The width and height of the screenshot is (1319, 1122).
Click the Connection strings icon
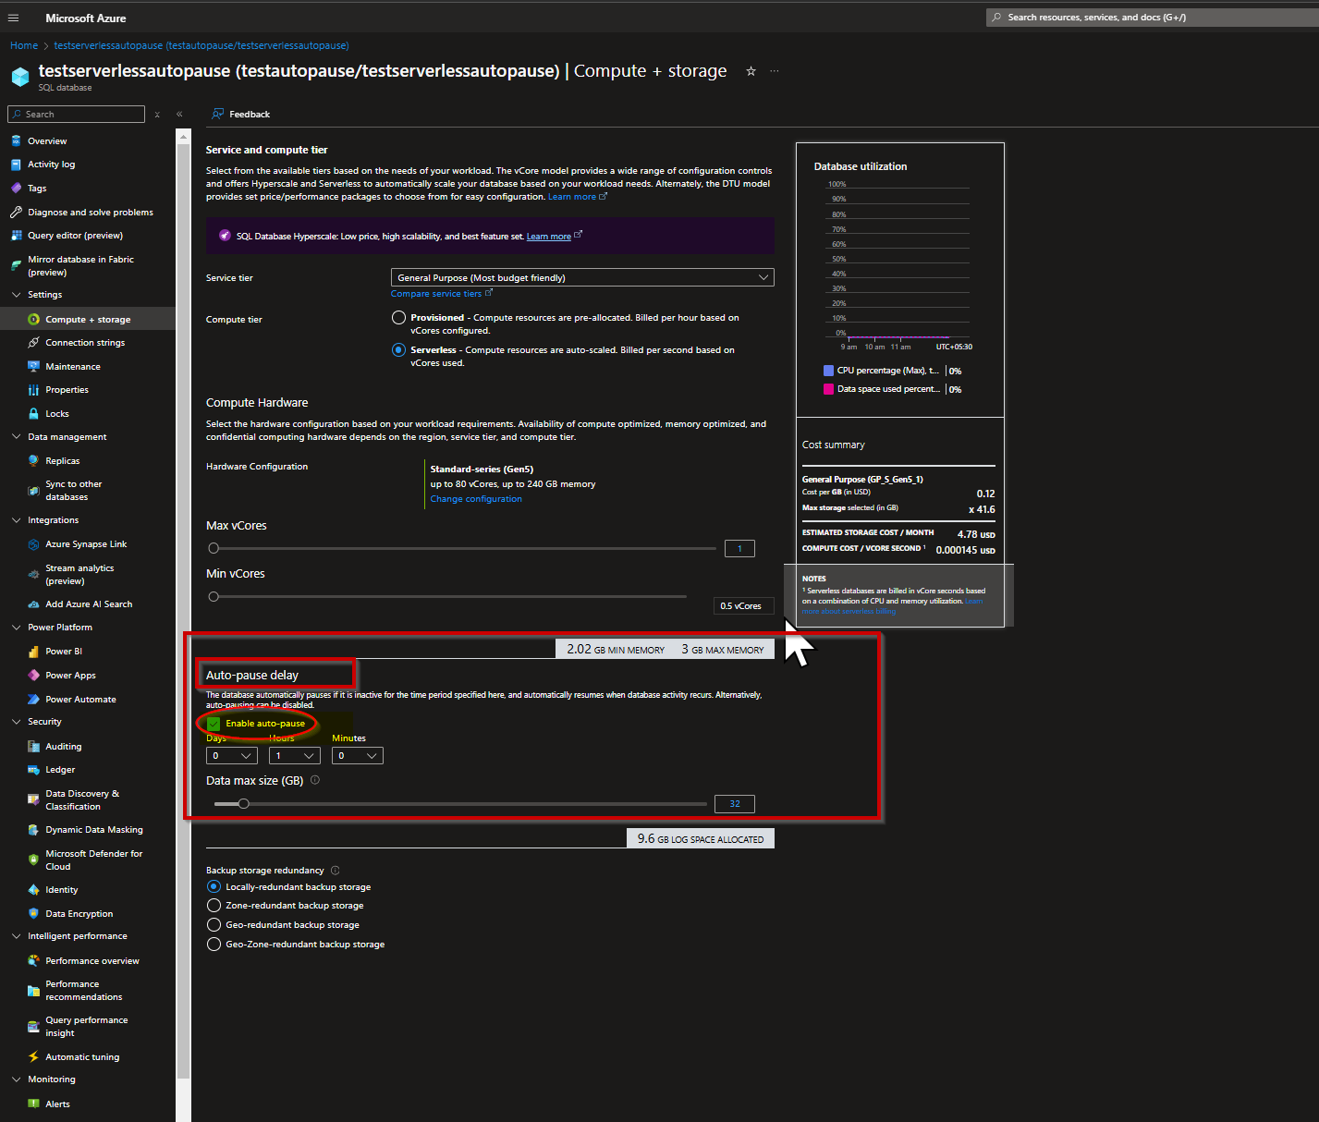[x=34, y=343]
